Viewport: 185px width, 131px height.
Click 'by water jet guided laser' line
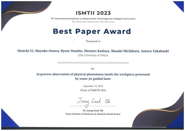[x=93, y=79]
